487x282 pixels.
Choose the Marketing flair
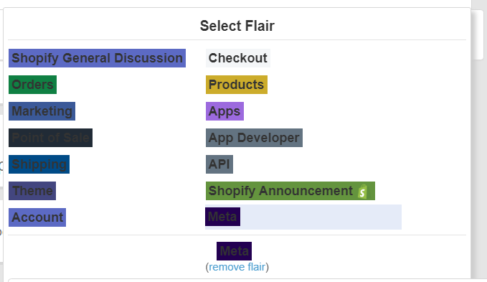(x=42, y=111)
